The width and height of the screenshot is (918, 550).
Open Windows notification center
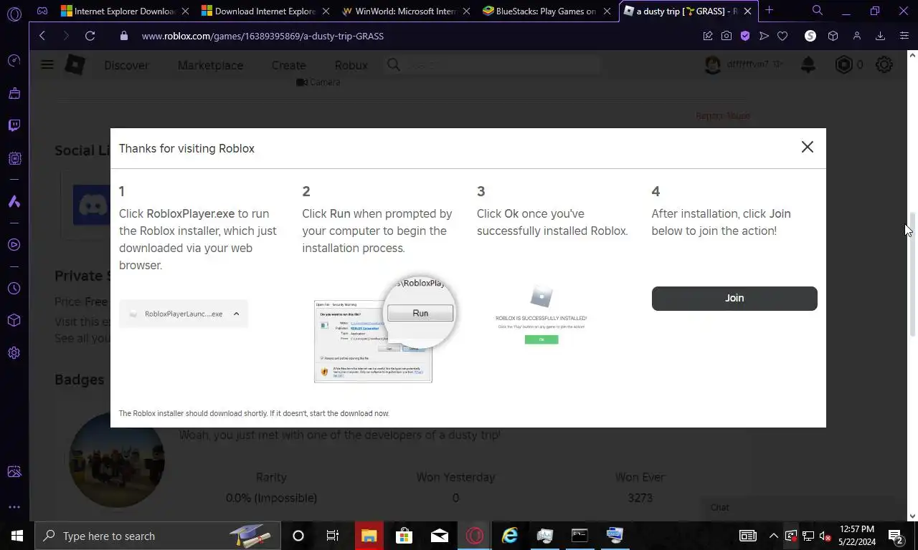895,536
